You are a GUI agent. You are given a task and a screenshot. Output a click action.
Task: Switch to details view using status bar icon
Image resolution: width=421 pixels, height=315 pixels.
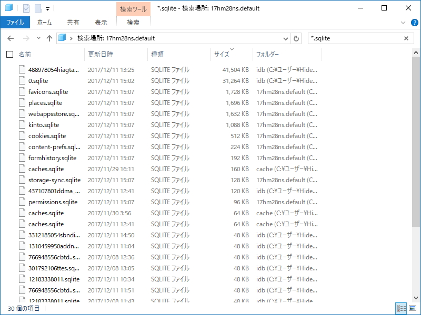401,307
